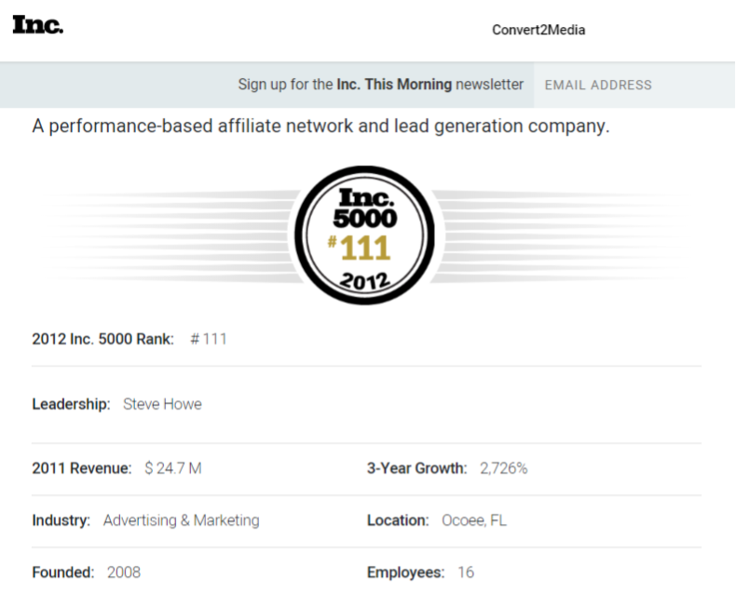The image size is (736, 591).
Task: Click the 2012 year on the badge
Action: pyautogui.click(x=364, y=280)
